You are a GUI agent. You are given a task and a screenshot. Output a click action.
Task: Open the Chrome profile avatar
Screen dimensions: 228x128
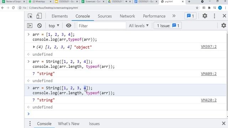220,8
